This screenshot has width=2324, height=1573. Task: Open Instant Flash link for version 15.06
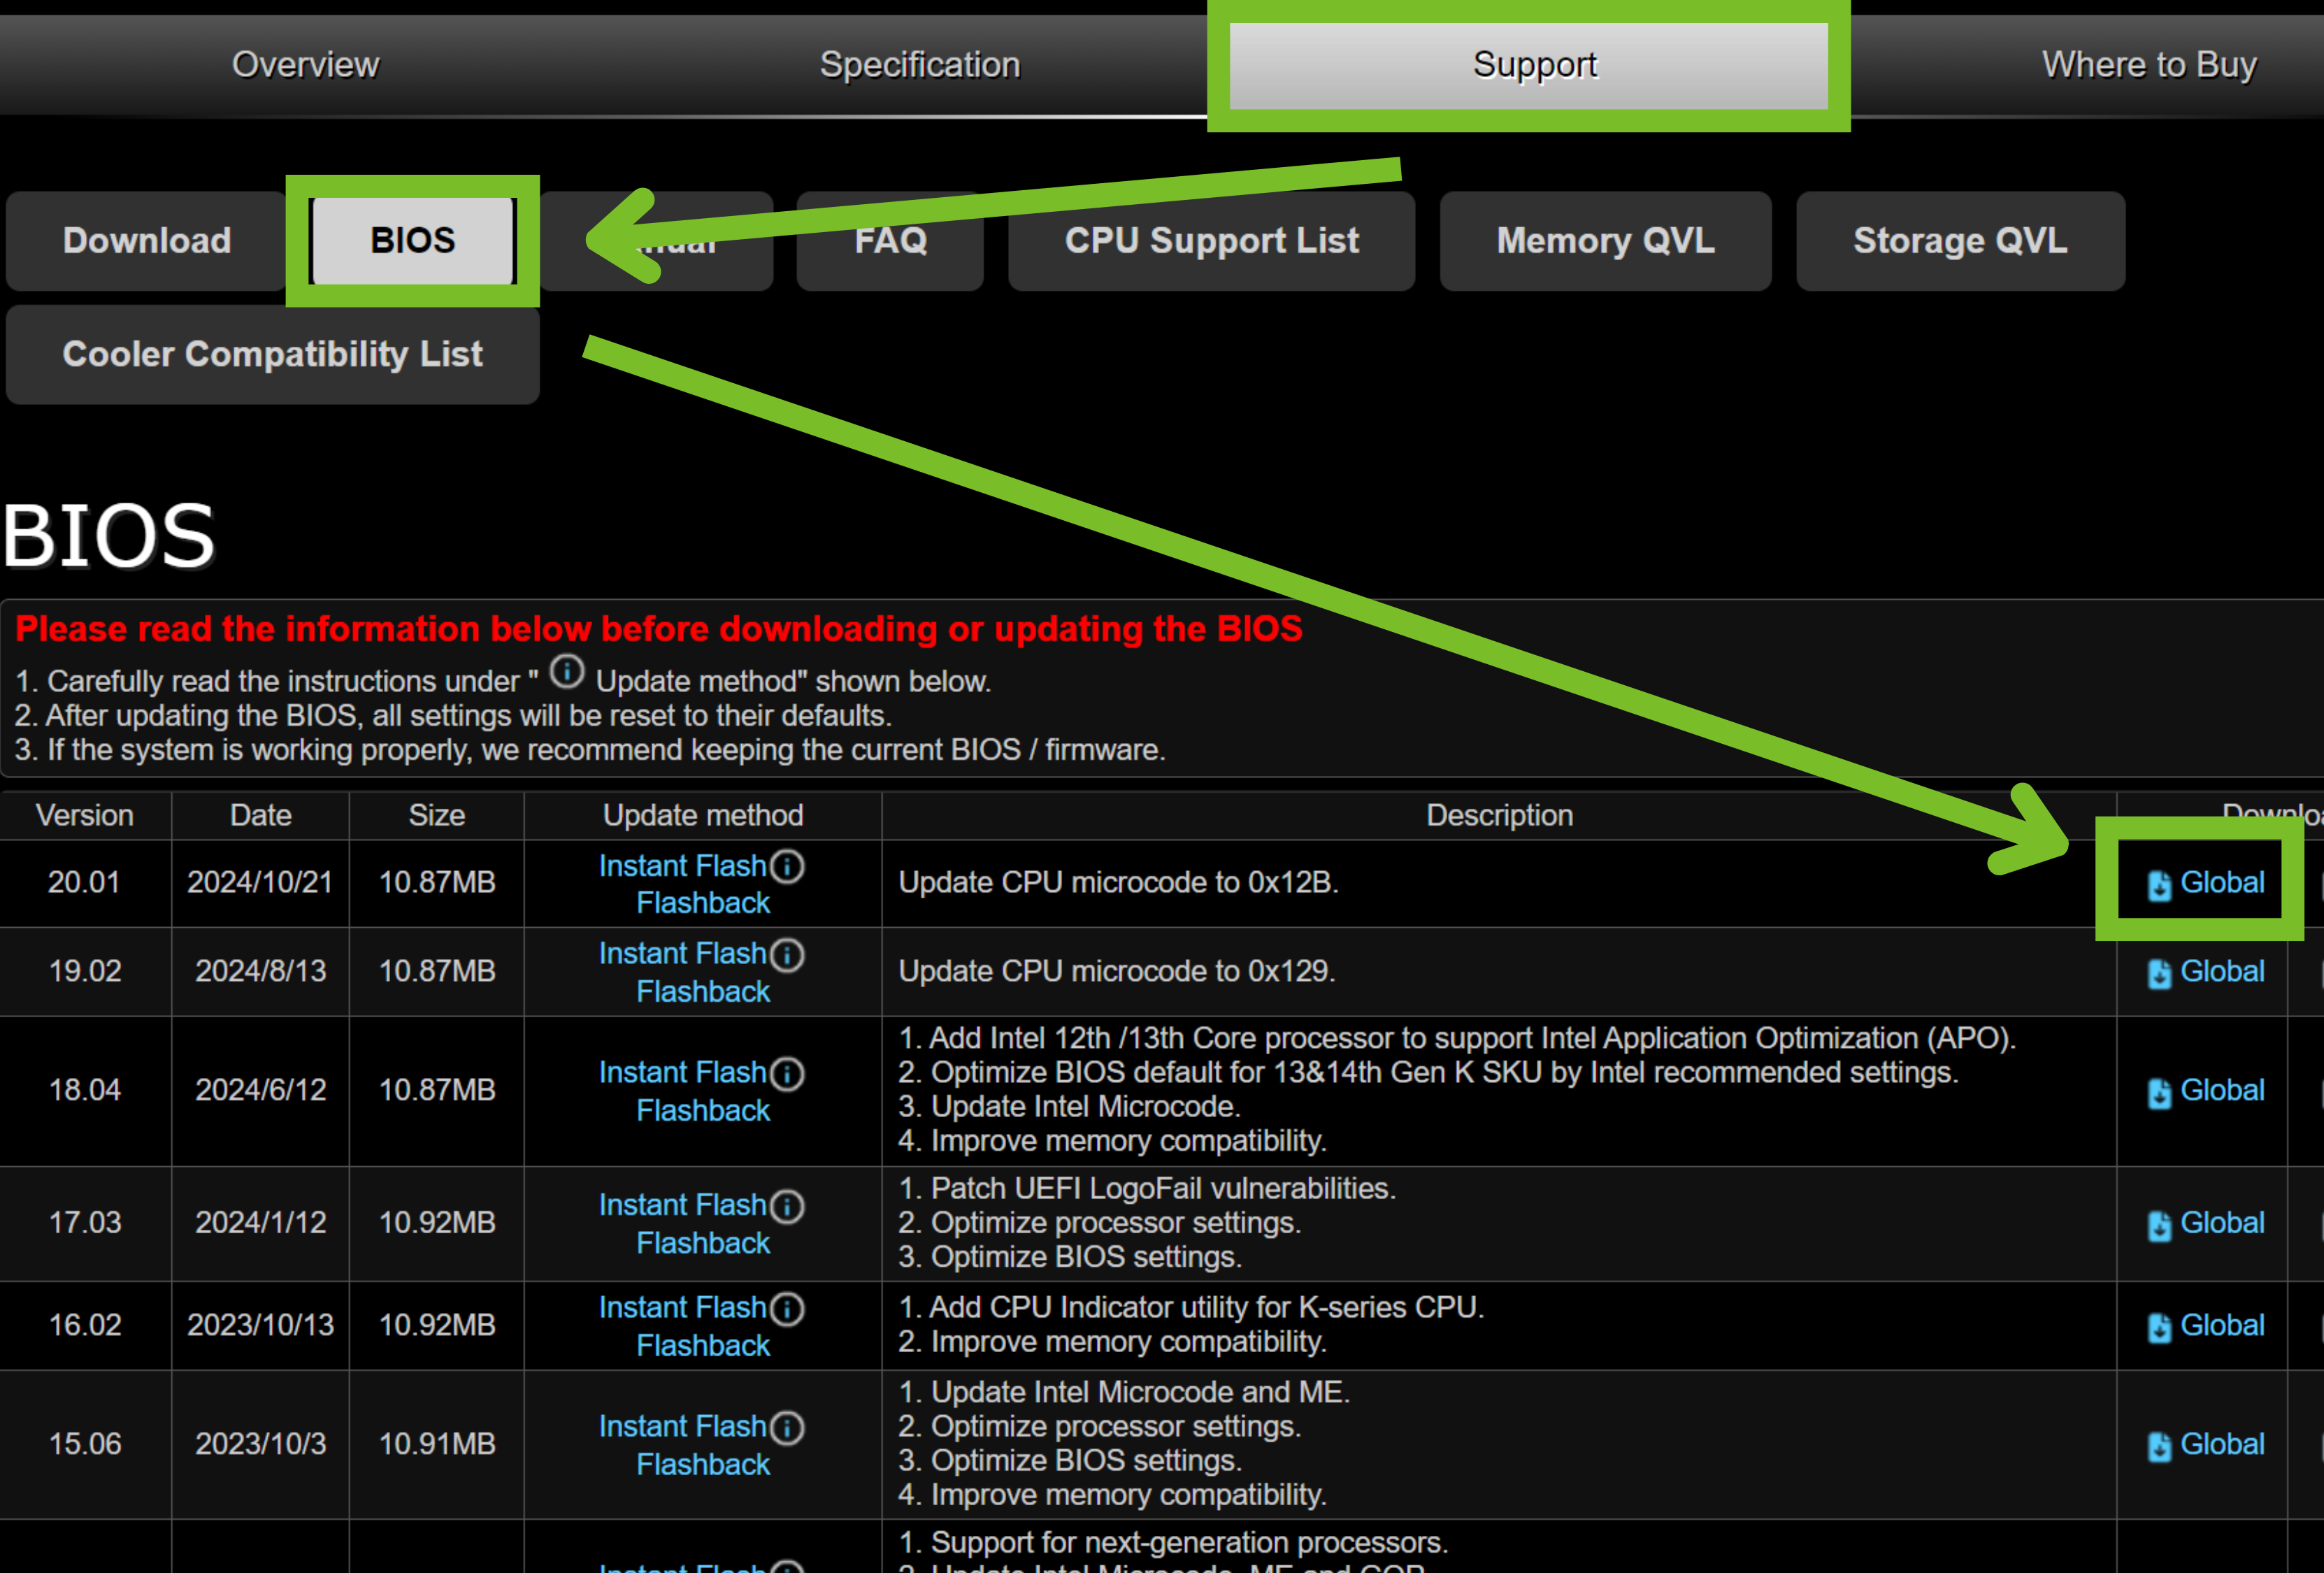point(682,1427)
